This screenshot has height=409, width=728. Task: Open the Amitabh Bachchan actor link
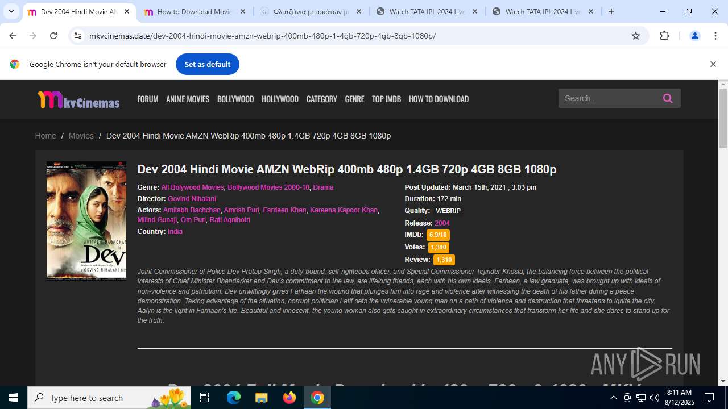tap(192, 210)
